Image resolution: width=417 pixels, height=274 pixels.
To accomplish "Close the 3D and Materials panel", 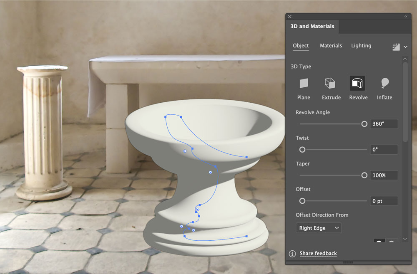I will pos(290,17).
